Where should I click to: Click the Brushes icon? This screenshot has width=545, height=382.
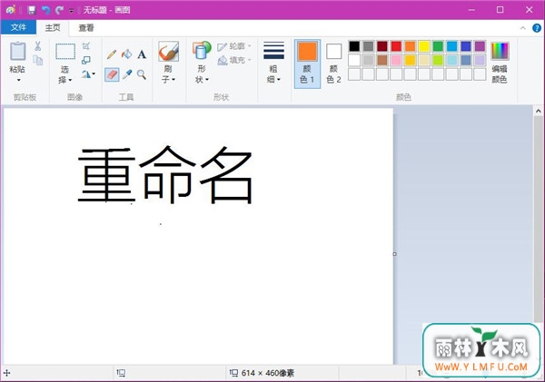click(x=169, y=52)
